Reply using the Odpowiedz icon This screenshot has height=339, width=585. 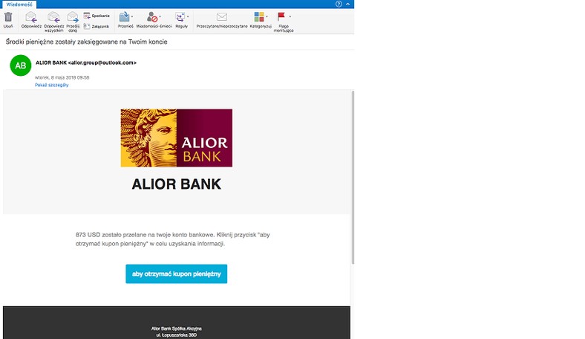point(31,17)
